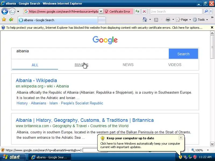This screenshot has height=161, width=215.
Task: Open recent pages dropdown next to Forward
Action: [18, 12]
